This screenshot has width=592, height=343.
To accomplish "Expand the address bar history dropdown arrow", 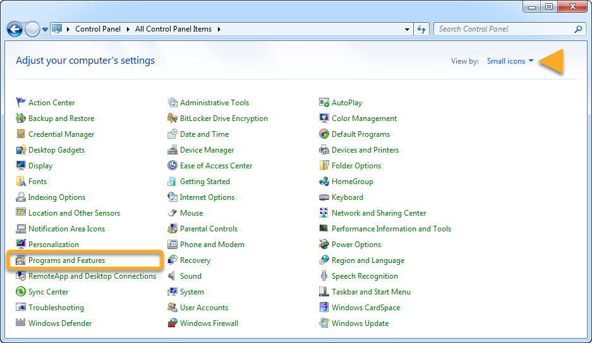I will pos(408,29).
